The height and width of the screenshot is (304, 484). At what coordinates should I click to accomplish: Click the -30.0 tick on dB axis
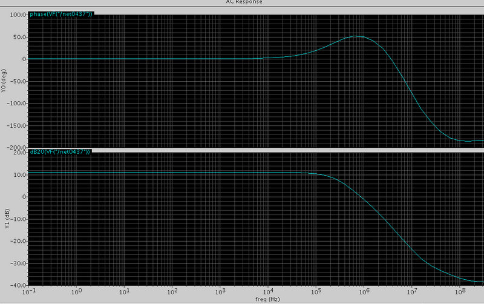tap(18, 263)
